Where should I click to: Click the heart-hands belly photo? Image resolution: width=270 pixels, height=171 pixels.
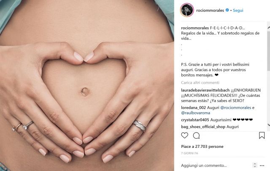pos(87,85)
